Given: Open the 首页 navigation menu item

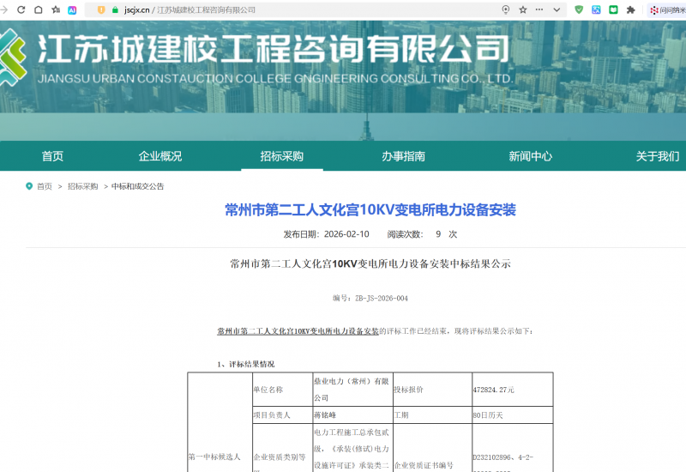Looking at the screenshot, I should pos(52,156).
